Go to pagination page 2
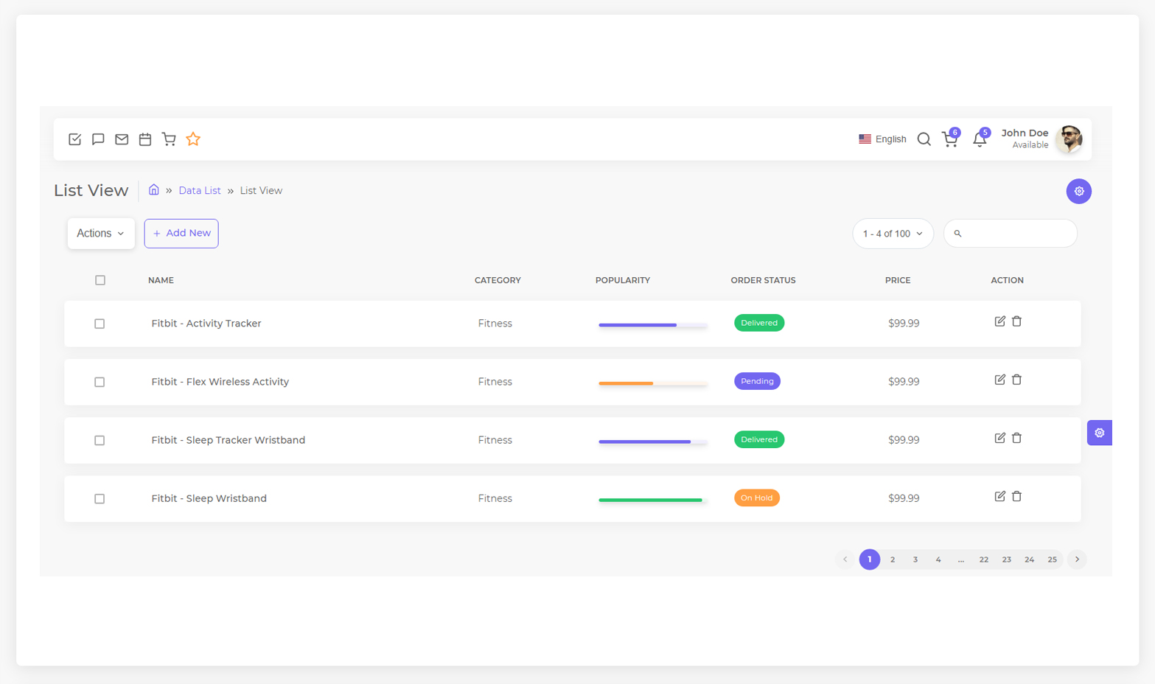 coord(893,559)
